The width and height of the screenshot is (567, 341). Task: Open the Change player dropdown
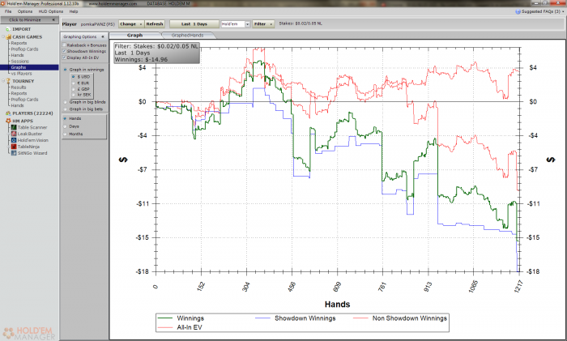(131, 23)
